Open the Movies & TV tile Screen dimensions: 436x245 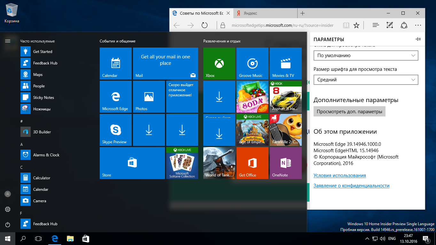point(286,63)
